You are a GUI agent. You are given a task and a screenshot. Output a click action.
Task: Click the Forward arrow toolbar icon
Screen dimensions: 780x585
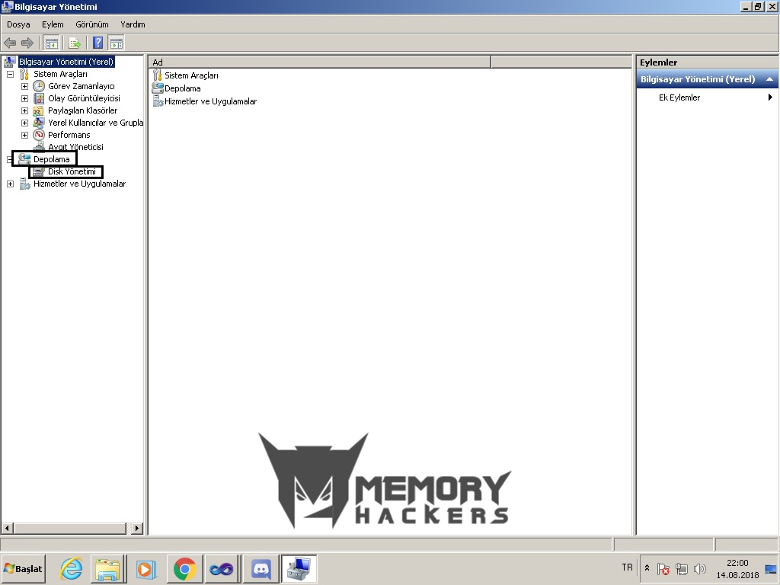pos(27,43)
